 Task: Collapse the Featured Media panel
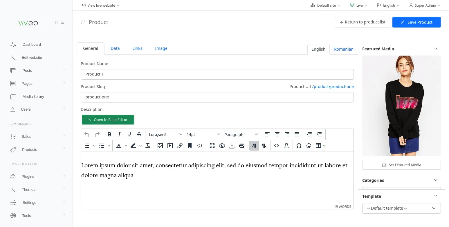(x=436, y=49)
